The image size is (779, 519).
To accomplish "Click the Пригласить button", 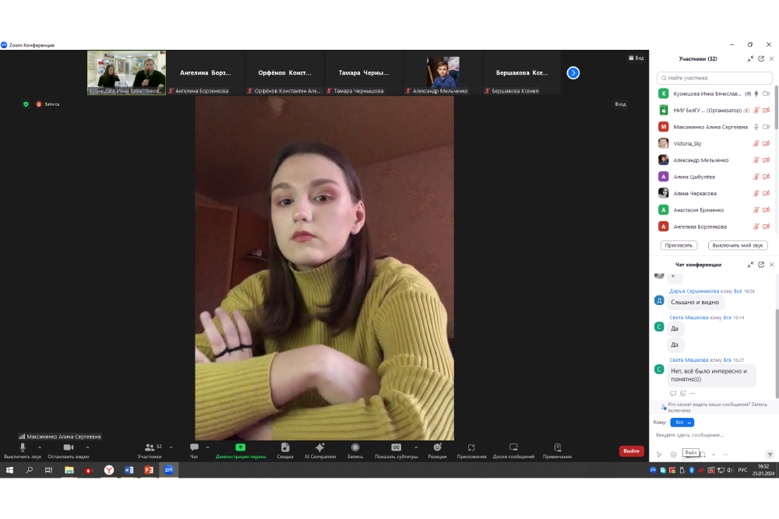I will click(679, 245).
